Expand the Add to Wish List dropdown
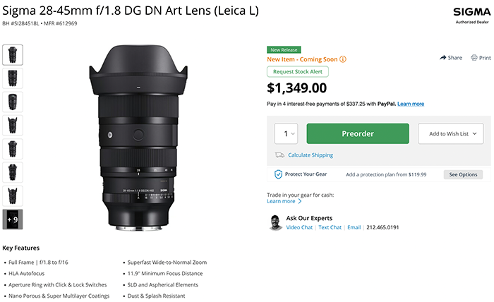This screenshot has width=494, height=302. coord(449,133)
